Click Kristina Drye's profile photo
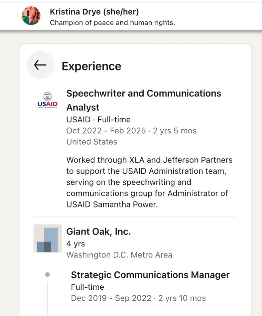The height and width of the screenshot is (316, 262). pyautogui.click(x=31, y=16)
